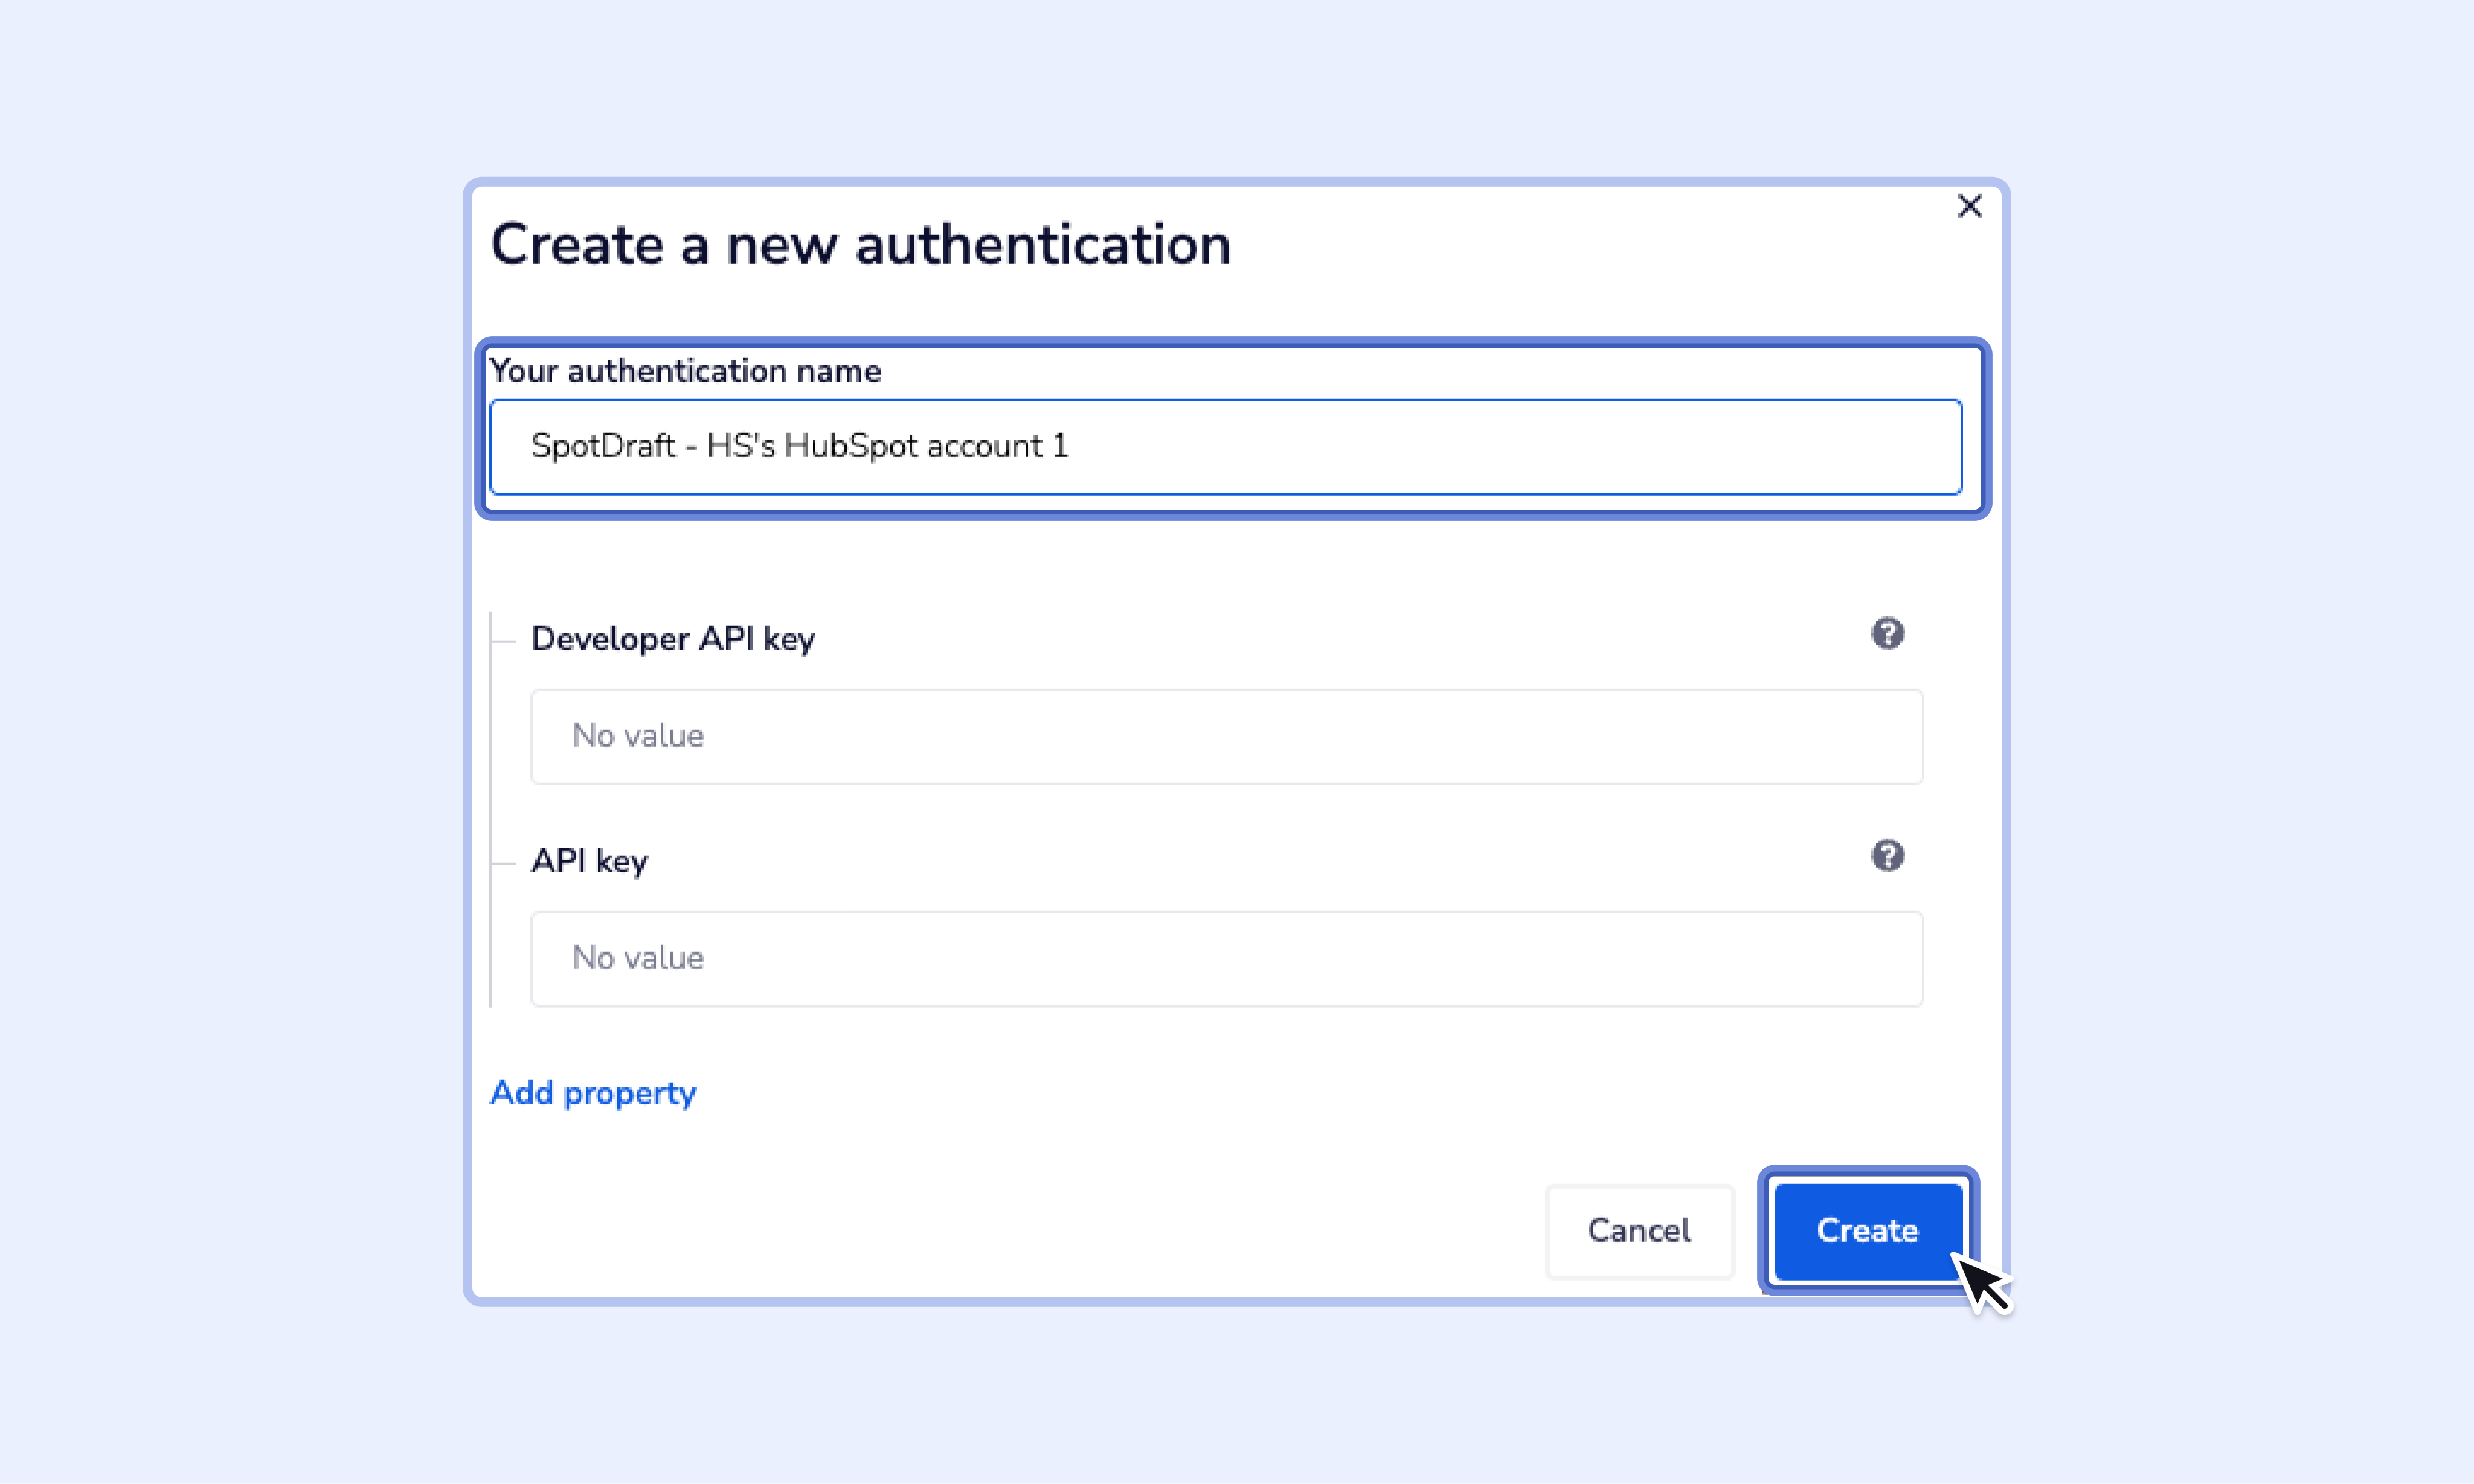Click the word "SpotDraft" in the name field
This screenshot has height=1484, width=2474.
[603, 446]
